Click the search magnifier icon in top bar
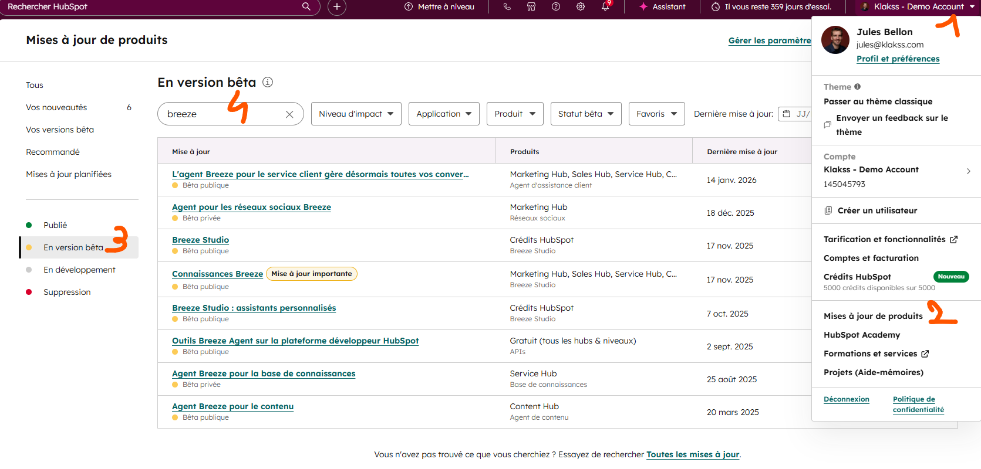Screen dimensions: 981x469 pos(306,6)
